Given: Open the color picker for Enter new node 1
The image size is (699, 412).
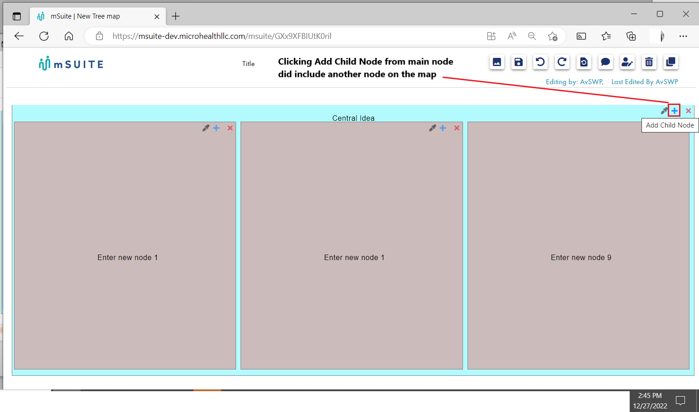Looking at the screenshot, I should coord(206,128).
